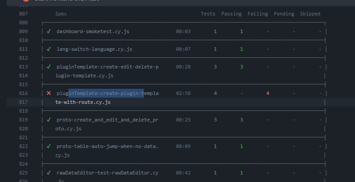Image resolution: width=355 pixels, height=182 pixels.
Task: Select failing spec line number 816
Action: coord(23,93)
